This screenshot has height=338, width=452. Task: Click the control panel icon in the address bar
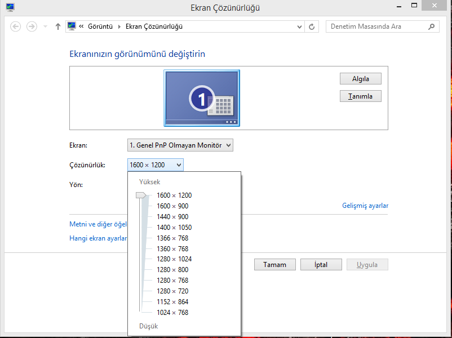click(72, 26)
